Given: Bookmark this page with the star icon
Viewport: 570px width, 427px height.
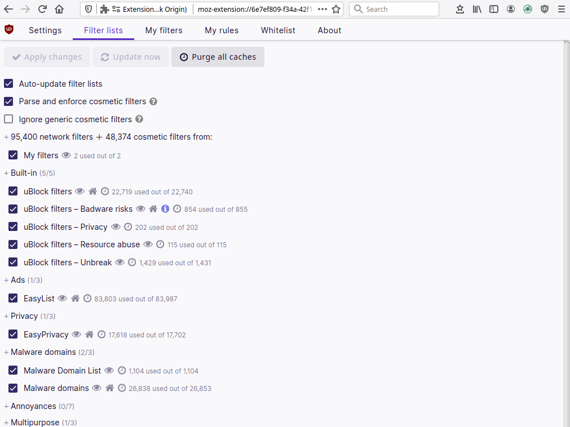Looking at the screenshot, I should (x=336, y=9).
